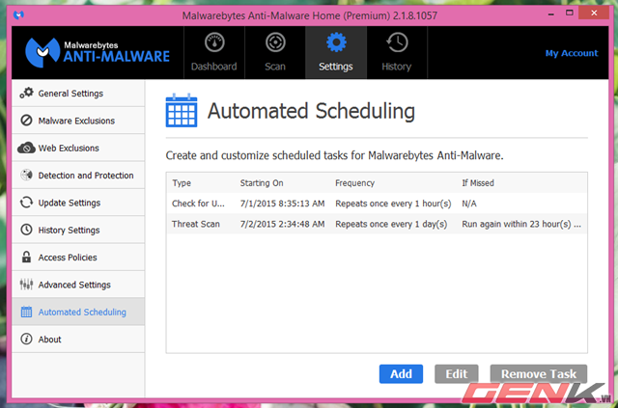Open the Dashboard tab
Viewport: 618px width, 408px height.
[214, 52]
